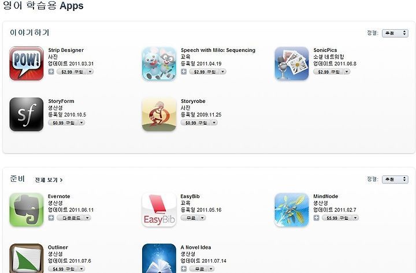Open sort dropdown in 이야기하기 section
416x273 pixels.
pos(395,33)
